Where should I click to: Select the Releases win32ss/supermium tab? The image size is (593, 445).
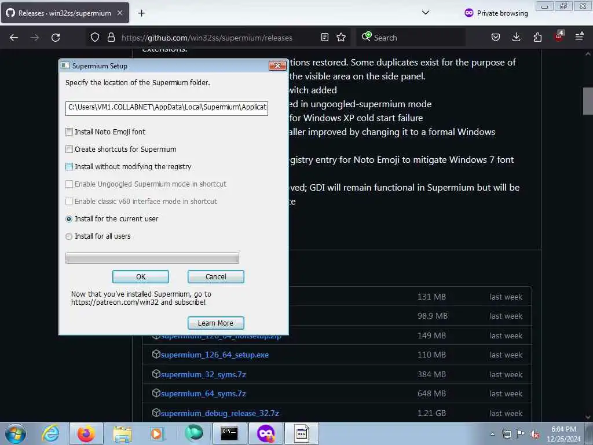click(65, 13)
